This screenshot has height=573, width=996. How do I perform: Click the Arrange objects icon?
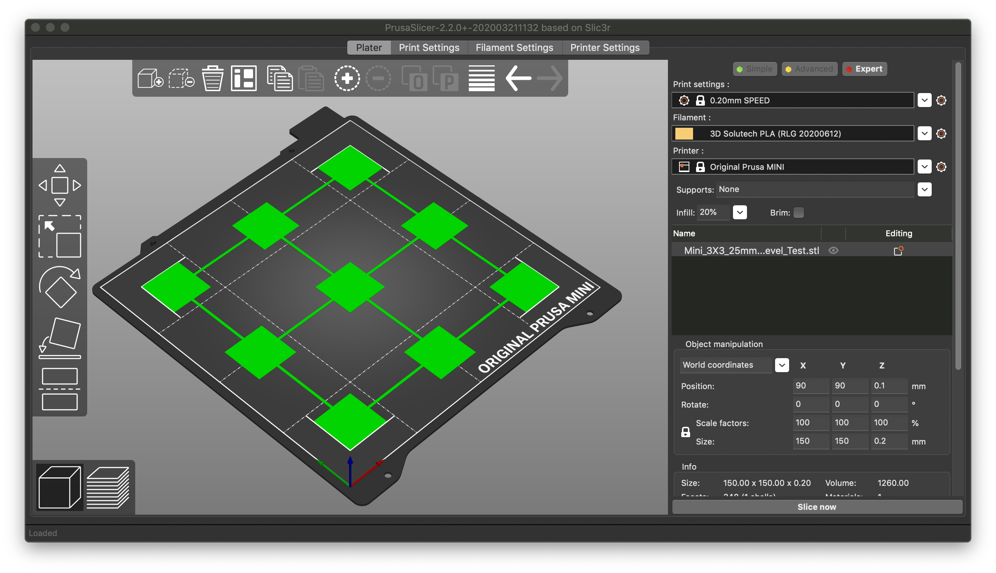[x=244, y=78]
